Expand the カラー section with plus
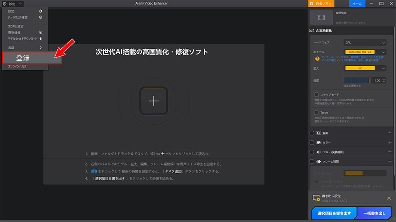396x222 pixels. click(390, 143)
